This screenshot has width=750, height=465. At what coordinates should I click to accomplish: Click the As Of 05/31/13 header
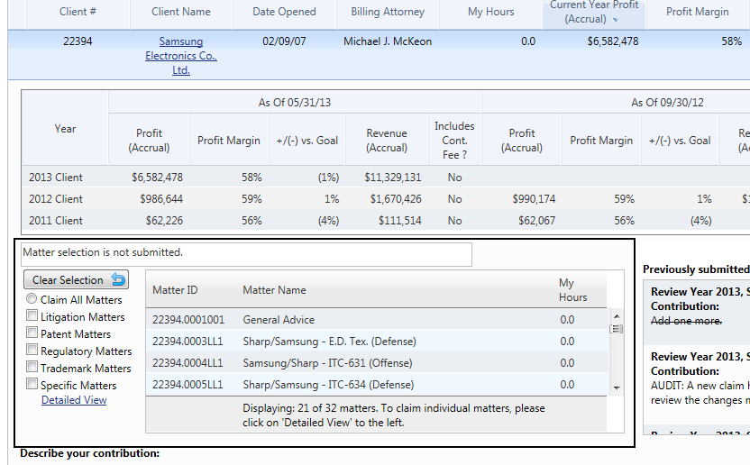point(295,103)
